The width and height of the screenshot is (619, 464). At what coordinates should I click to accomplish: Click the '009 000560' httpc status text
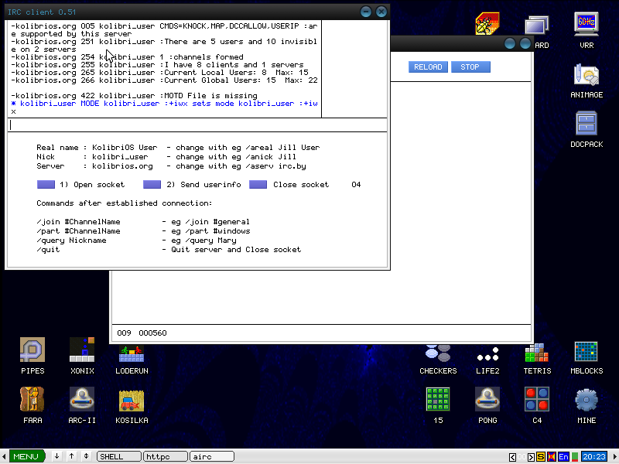tap(142, 333)
